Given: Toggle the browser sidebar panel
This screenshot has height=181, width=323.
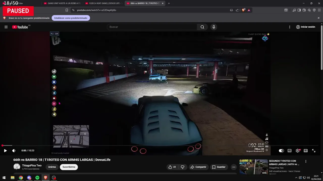Looking at the screenshot, I should click(x=299, y=10).
